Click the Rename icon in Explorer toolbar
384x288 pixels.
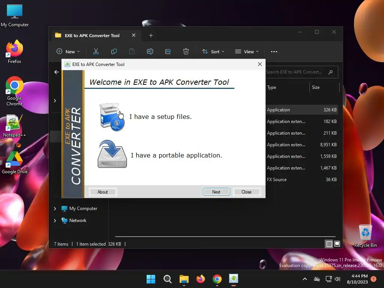click(150, 51)
